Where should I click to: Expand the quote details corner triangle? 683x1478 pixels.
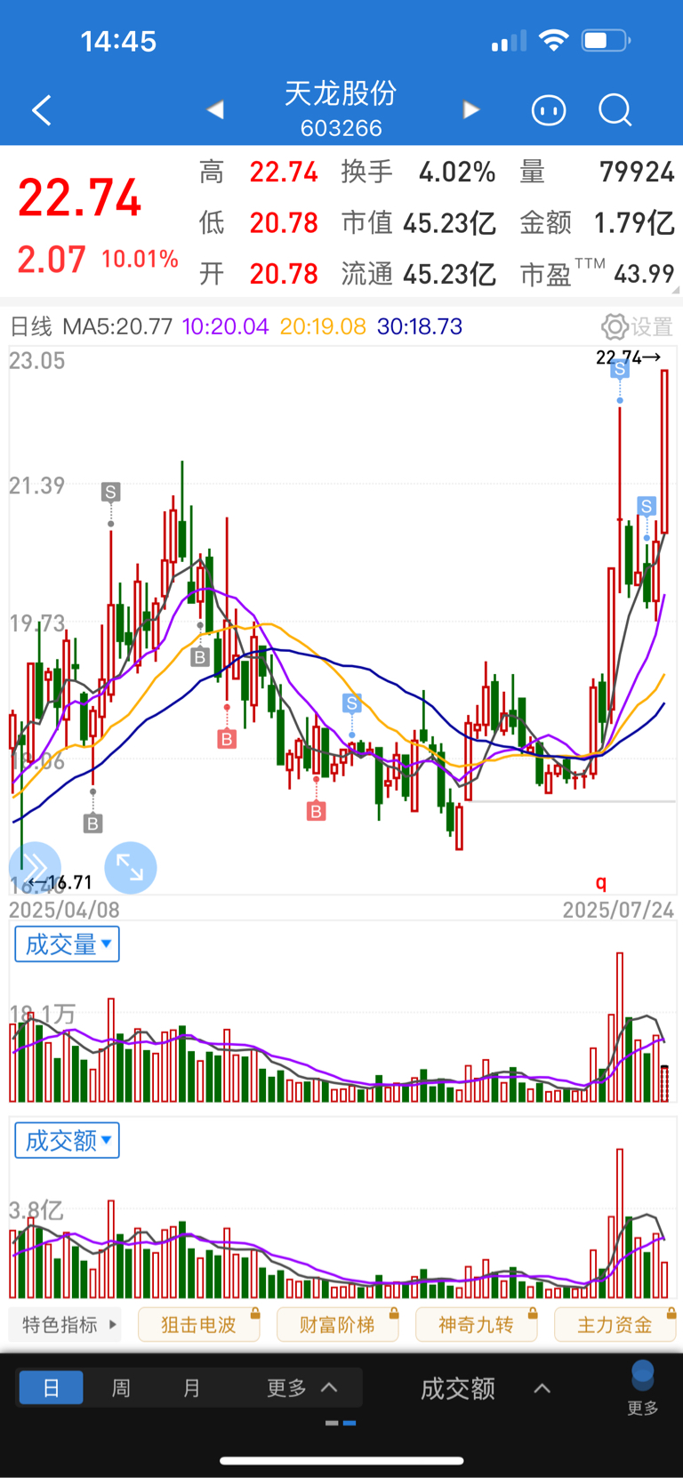click(676, 290)
